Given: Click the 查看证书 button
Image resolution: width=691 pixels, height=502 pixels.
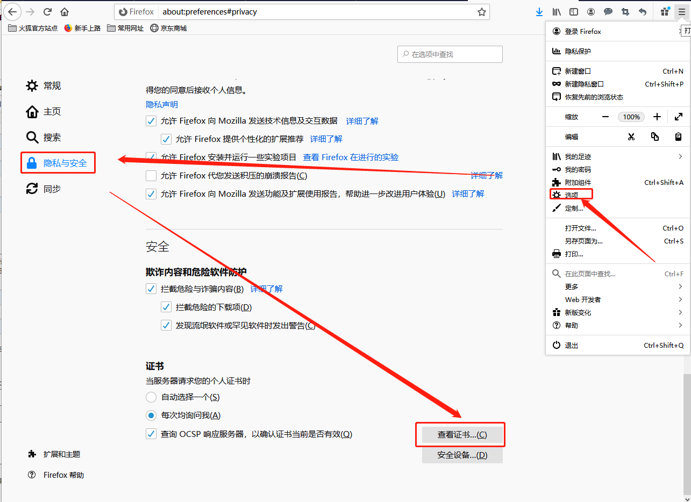Looking at the screenshot, I should click(462, 435).
